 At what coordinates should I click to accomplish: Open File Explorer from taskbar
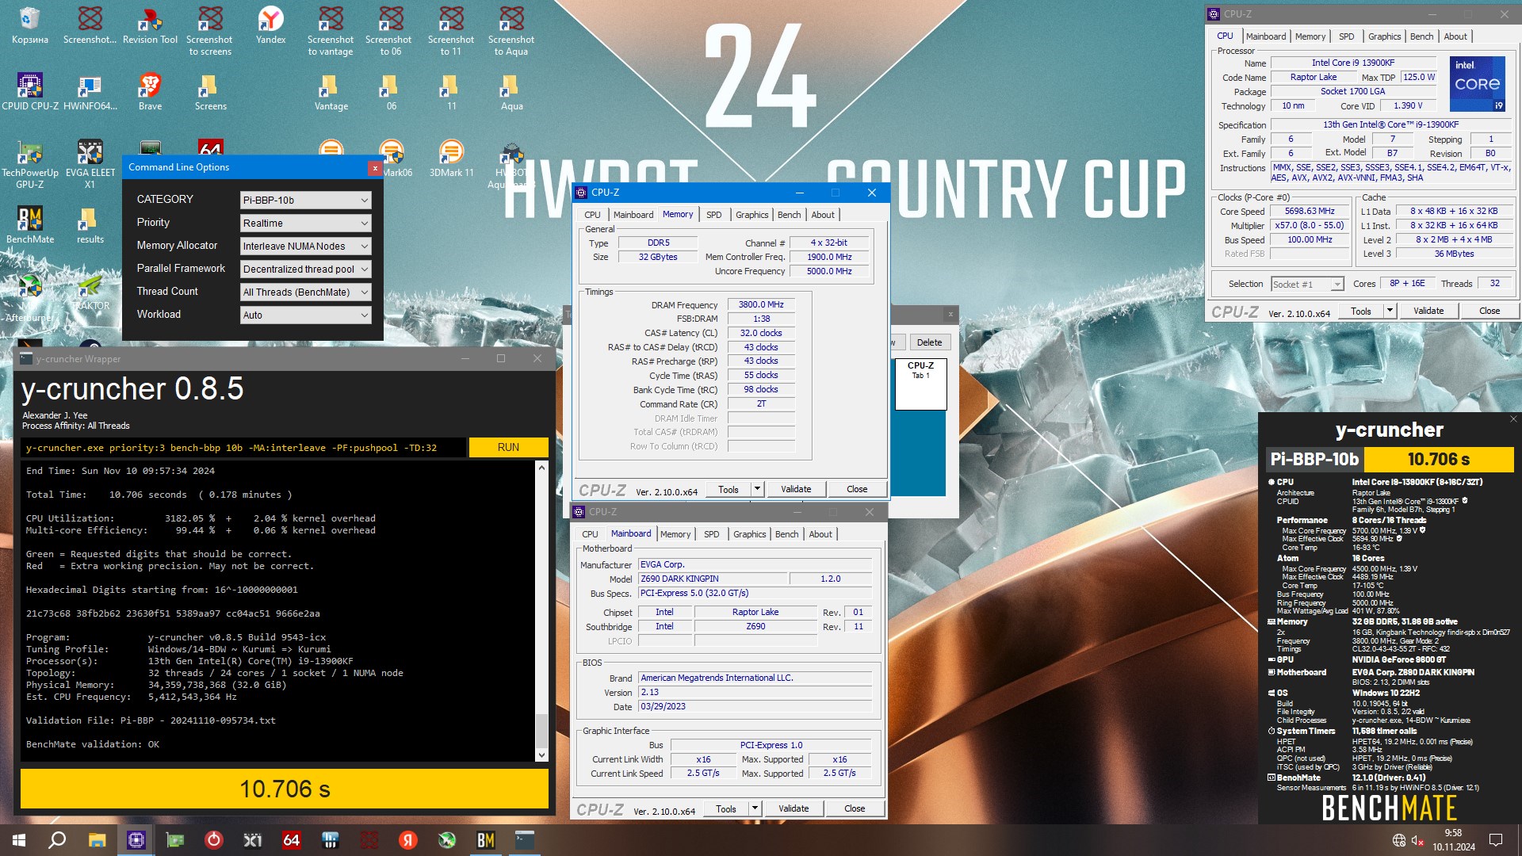[x=97, y=840]
